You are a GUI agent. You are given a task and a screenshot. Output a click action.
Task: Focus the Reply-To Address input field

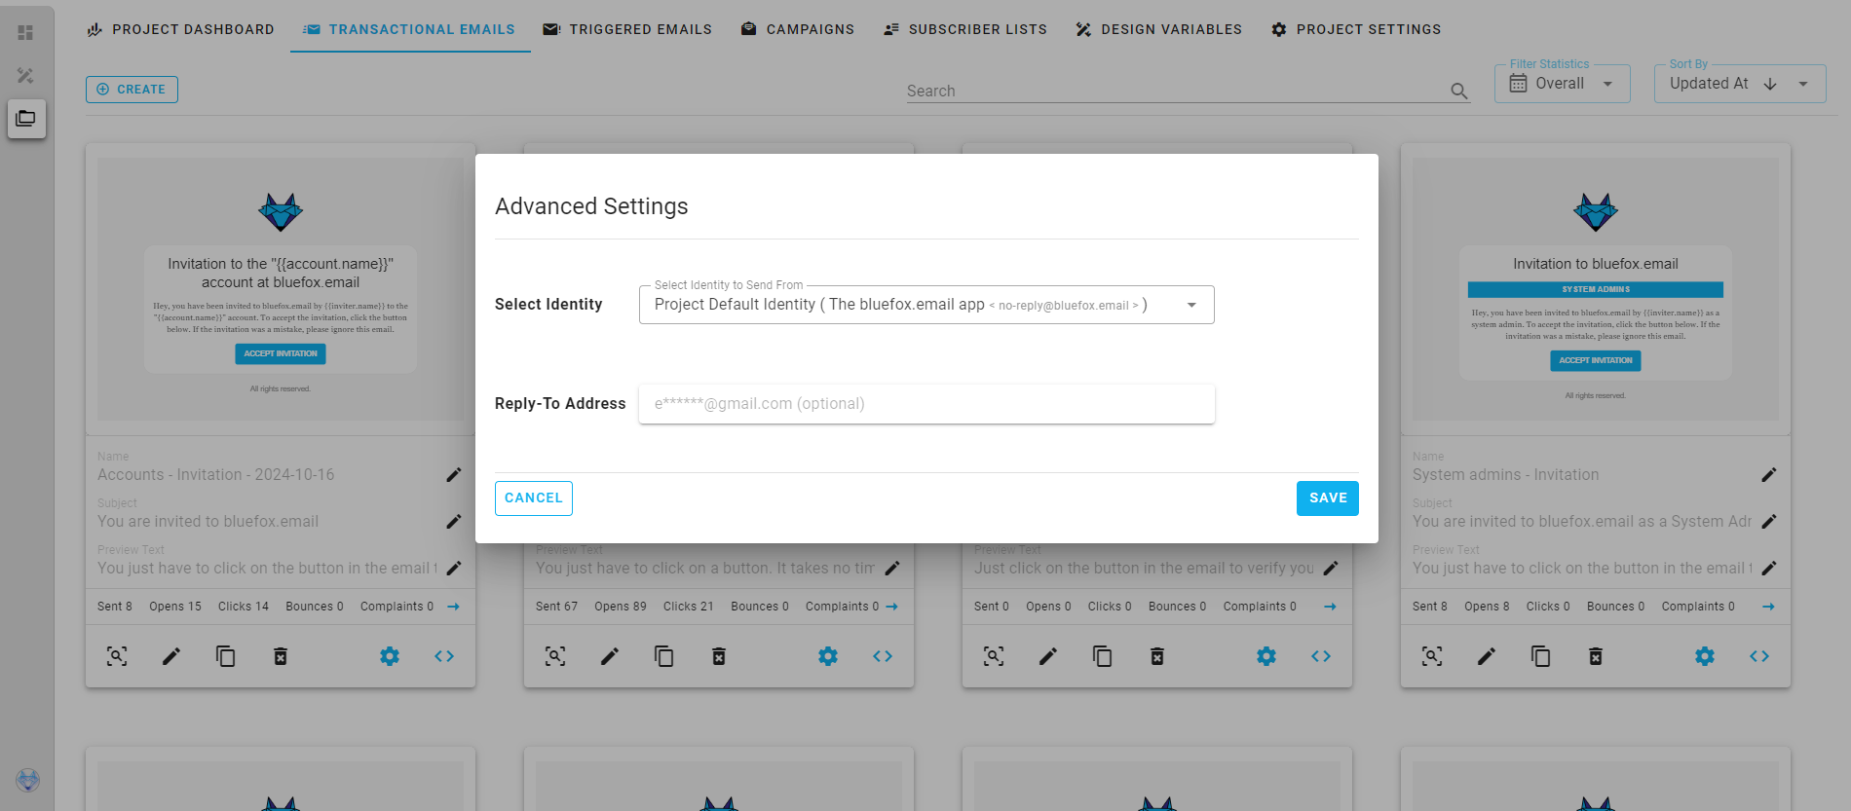pyautogui.click(x=926, y=404)
